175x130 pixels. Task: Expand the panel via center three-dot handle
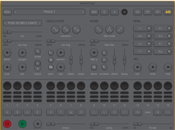pos(88,79)
